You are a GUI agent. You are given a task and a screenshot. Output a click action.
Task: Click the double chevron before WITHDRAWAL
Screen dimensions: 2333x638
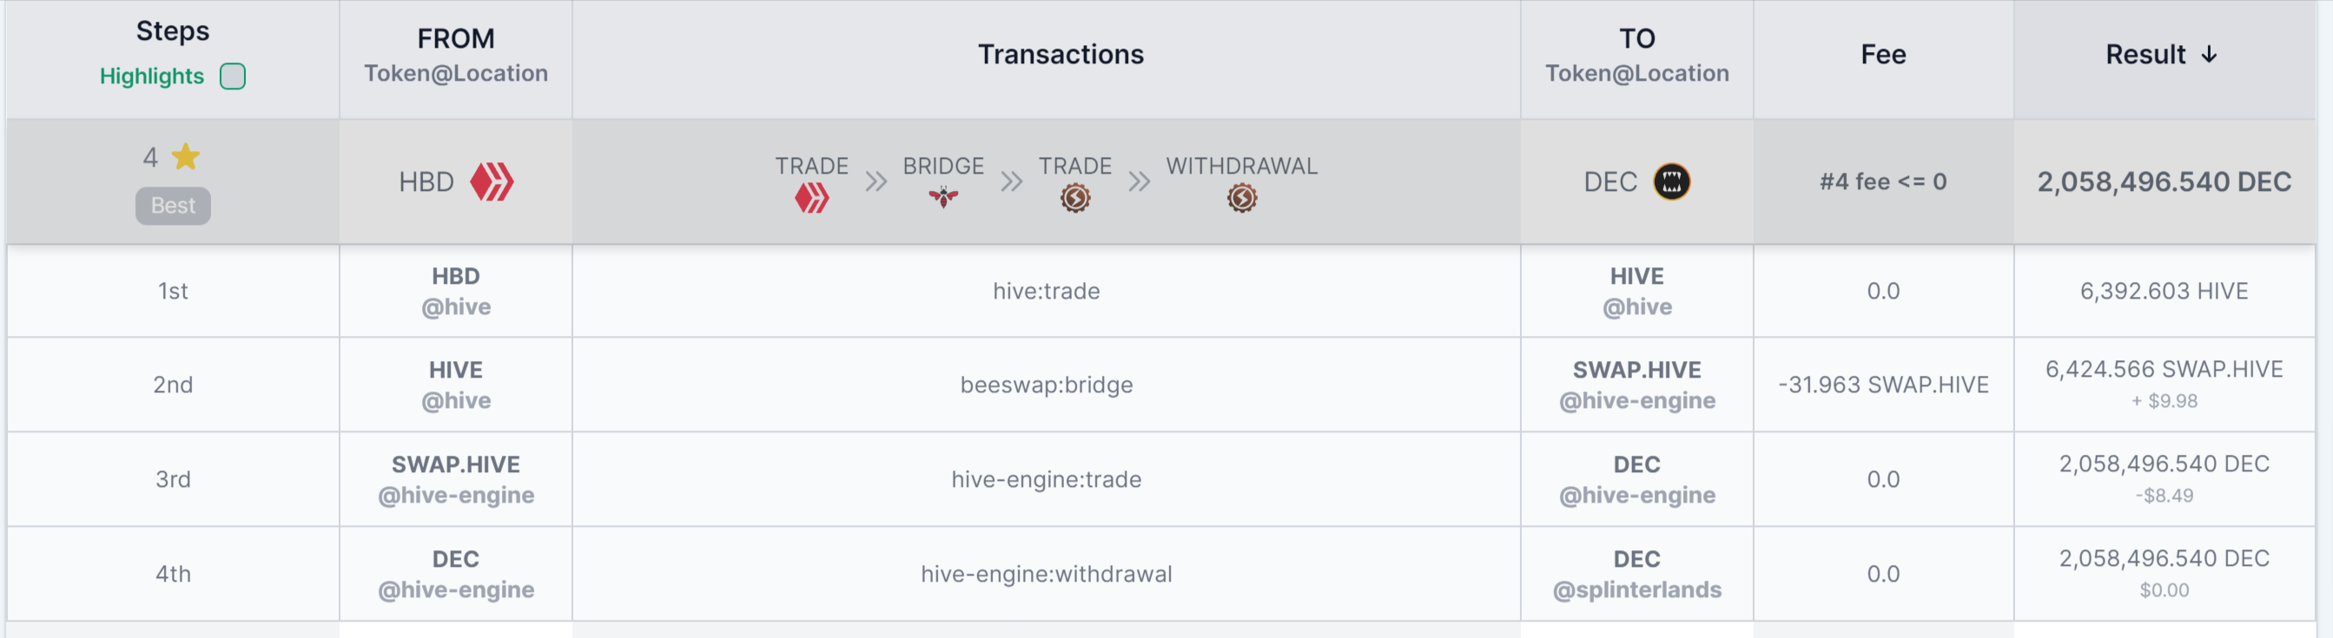point(1140,182)
